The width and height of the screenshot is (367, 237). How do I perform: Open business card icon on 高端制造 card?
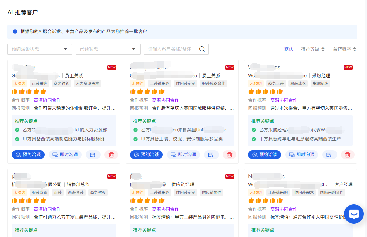[x=329, y=155]
